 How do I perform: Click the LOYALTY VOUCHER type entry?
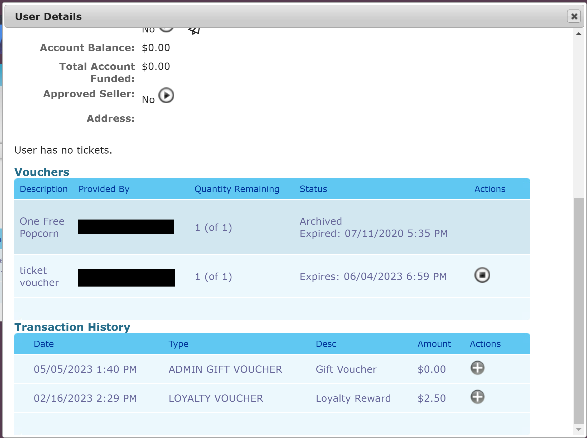pyautogui.click(x=216, y=398)
